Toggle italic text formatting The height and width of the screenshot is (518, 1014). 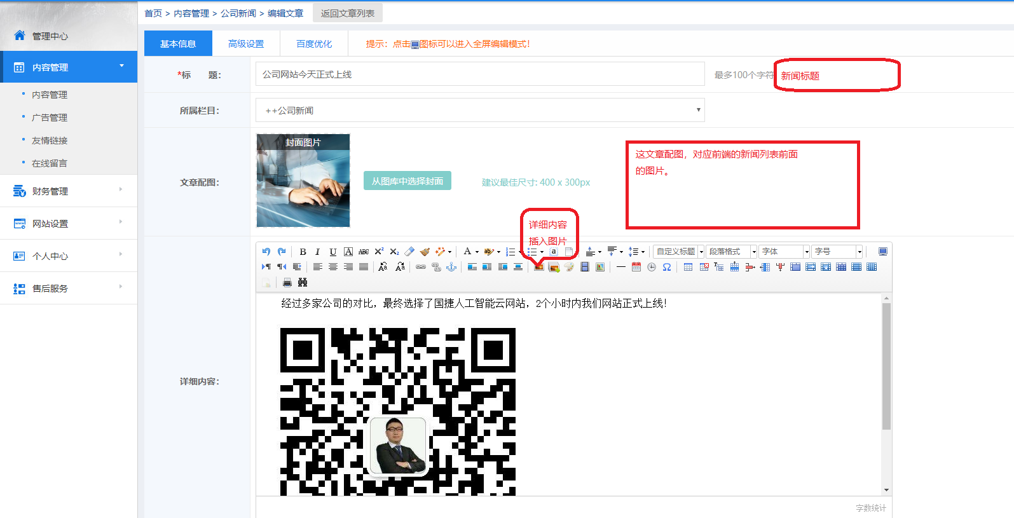pyautogui.click(x=317, y=252)
